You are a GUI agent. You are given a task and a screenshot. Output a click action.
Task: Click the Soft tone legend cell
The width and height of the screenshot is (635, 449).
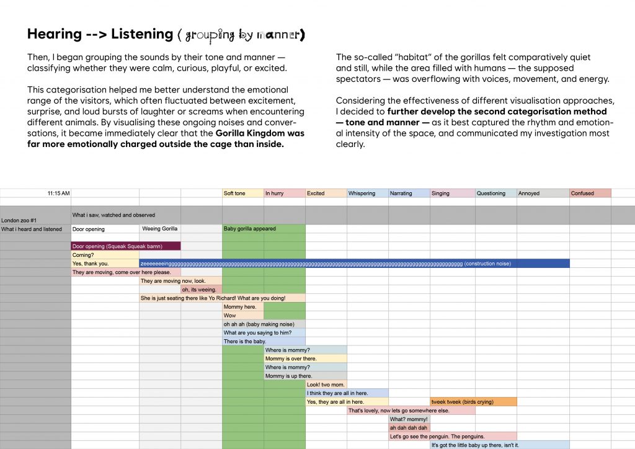coord(242,193)
